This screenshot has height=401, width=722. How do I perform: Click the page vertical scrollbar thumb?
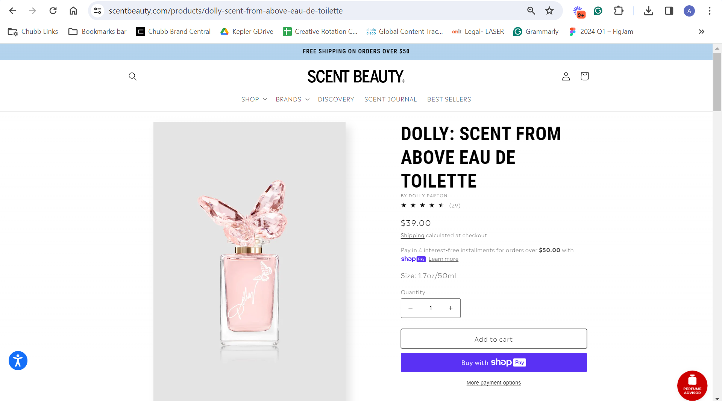tap(717, 82)
